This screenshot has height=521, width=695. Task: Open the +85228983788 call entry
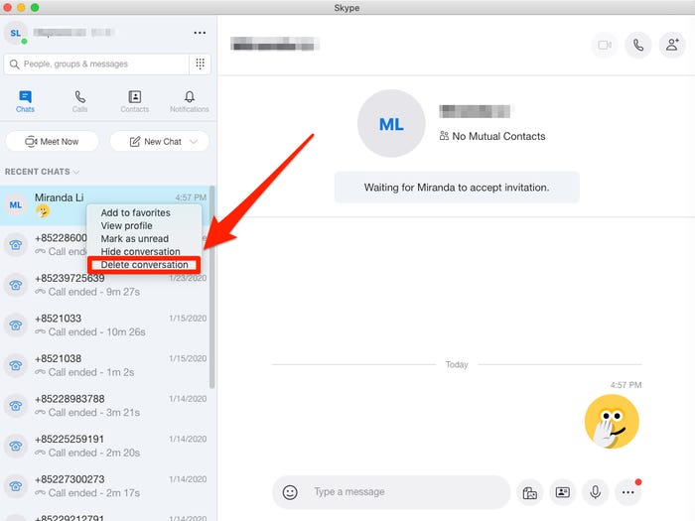coord(105,406)
